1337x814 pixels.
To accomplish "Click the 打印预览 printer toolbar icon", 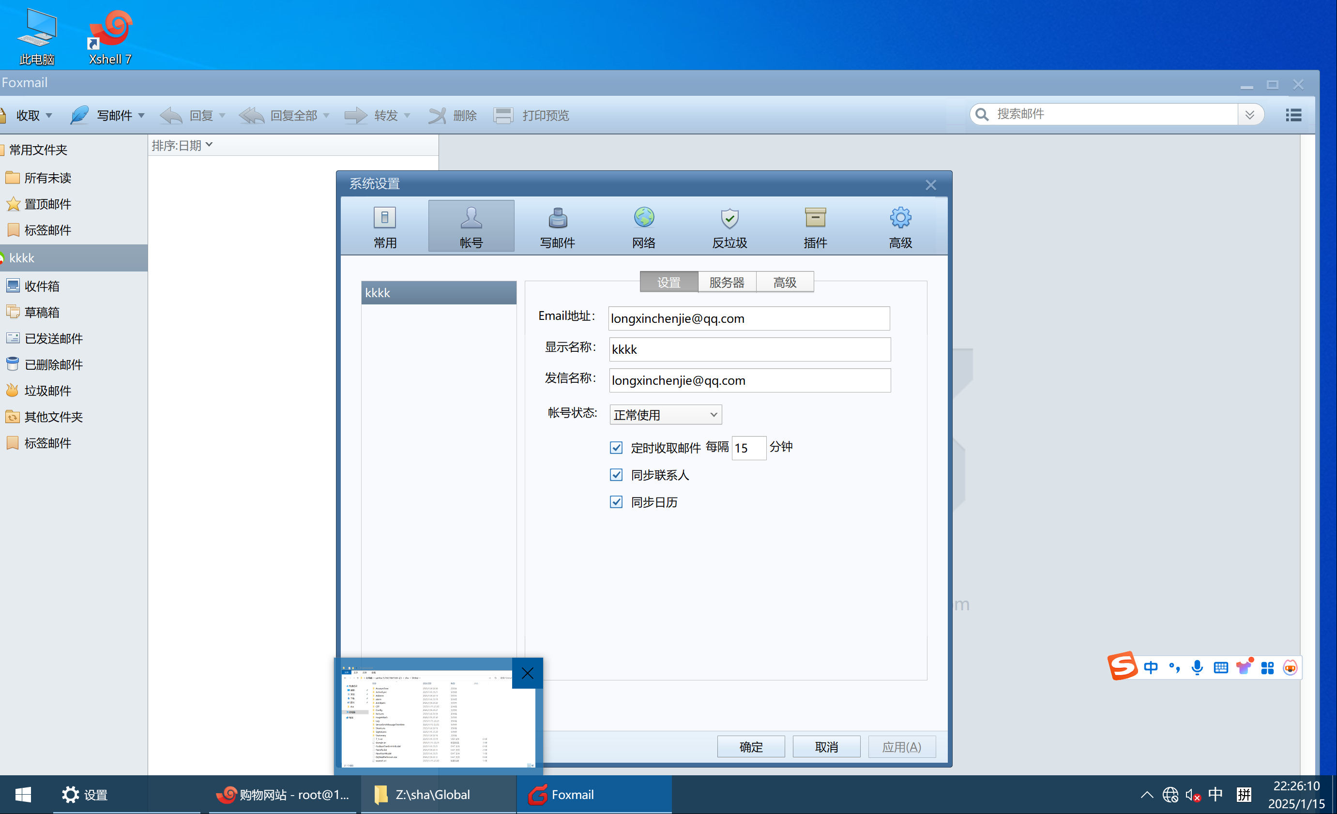I will pos(503,116).
